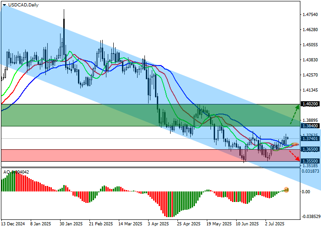
Task: Click the 1.38895 price axis value
Action: pyautogui.click(x=310, y=120)
